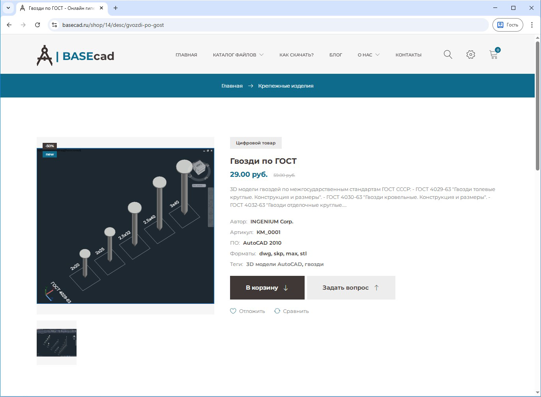Go to the Блог menu item

coord(335,55)
